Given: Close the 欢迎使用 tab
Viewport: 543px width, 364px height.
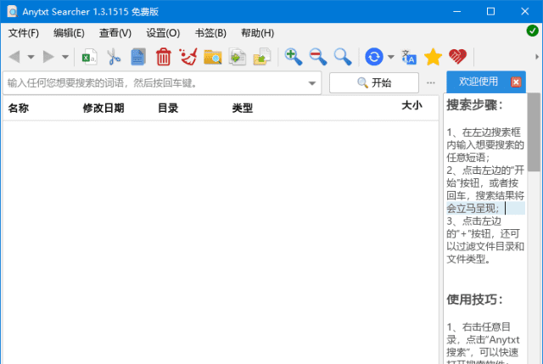Looking at the screenshot, I should pos(516,82).
